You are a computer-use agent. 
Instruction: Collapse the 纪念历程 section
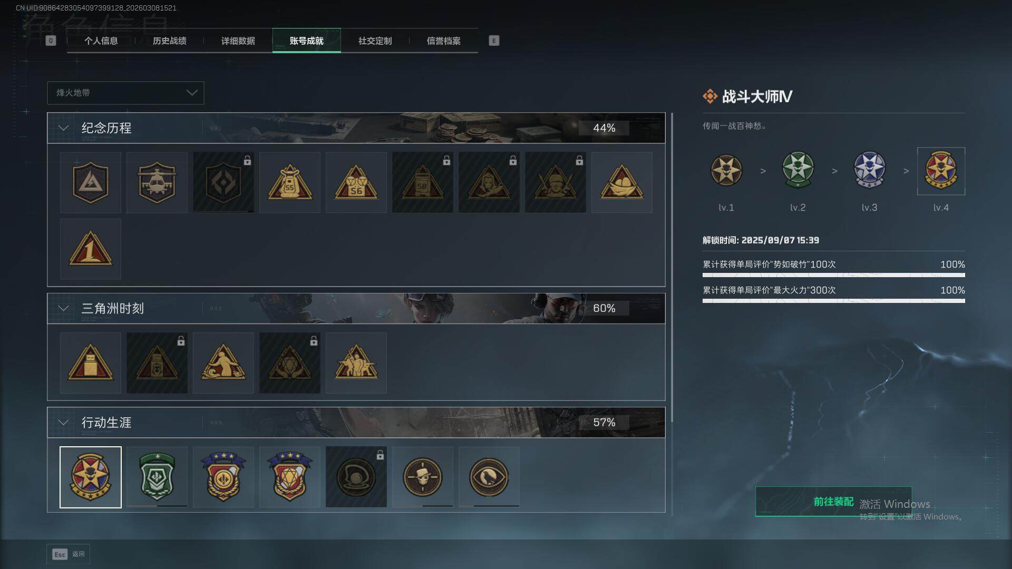63,128
